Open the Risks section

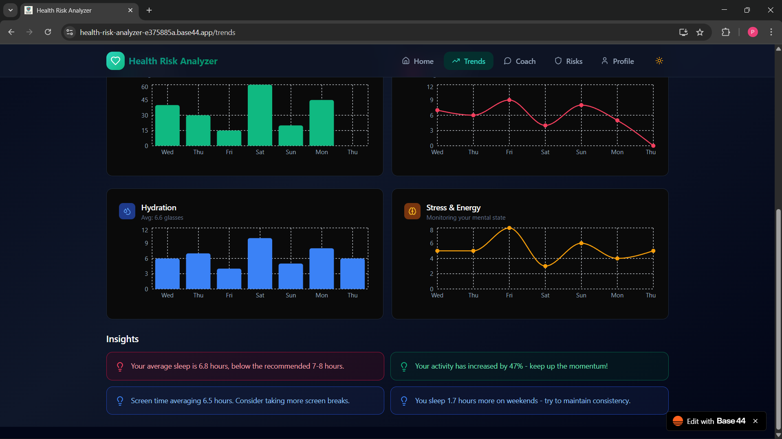pos(568,61)
